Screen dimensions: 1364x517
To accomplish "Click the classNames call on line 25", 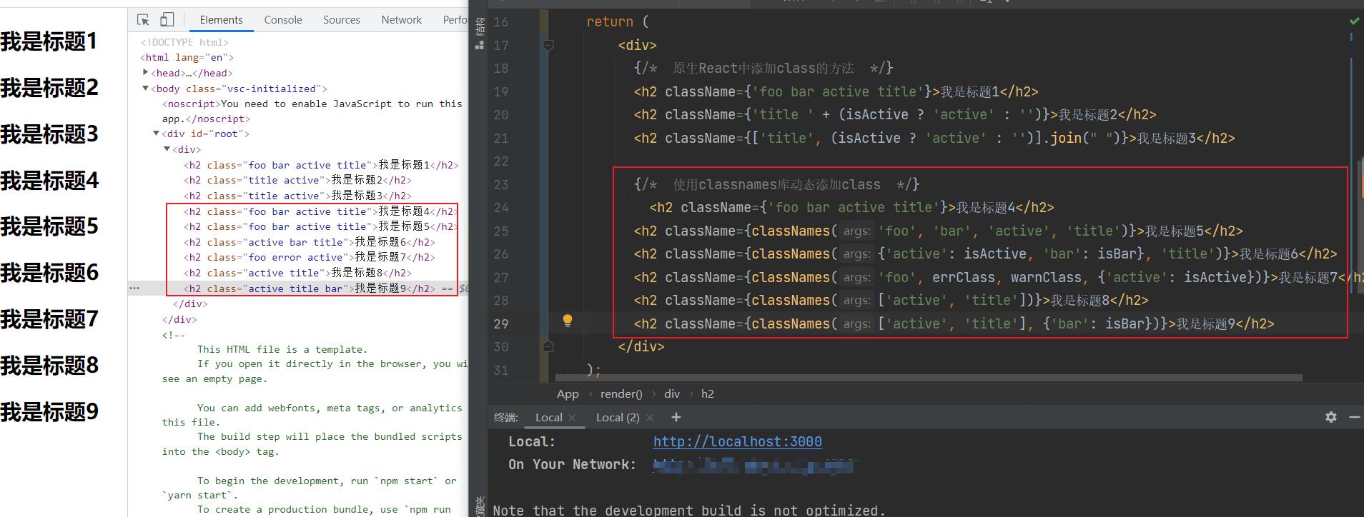I will (791, 231).
